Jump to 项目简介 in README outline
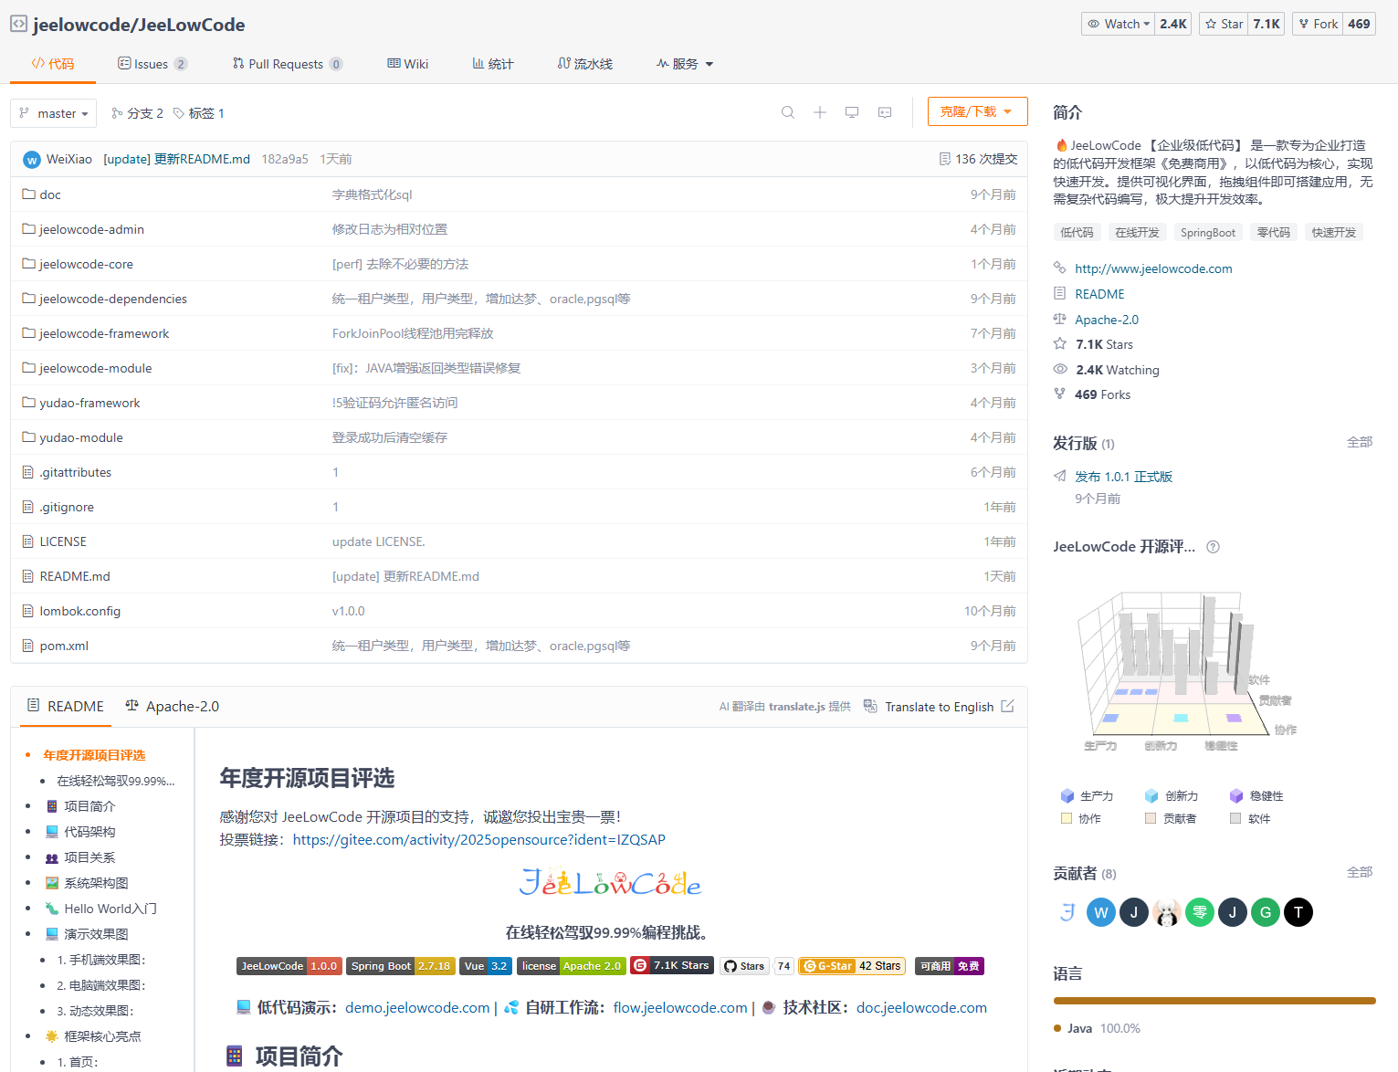Viewport: 1398px width, 1072px height. [x=89, y=806]
